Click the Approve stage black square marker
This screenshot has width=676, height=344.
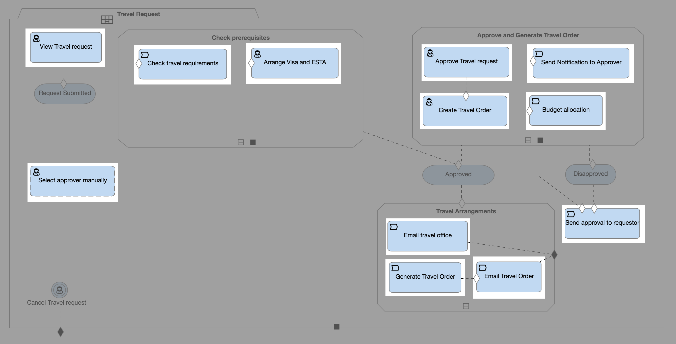pyautogui.click(x=540, y=140)
